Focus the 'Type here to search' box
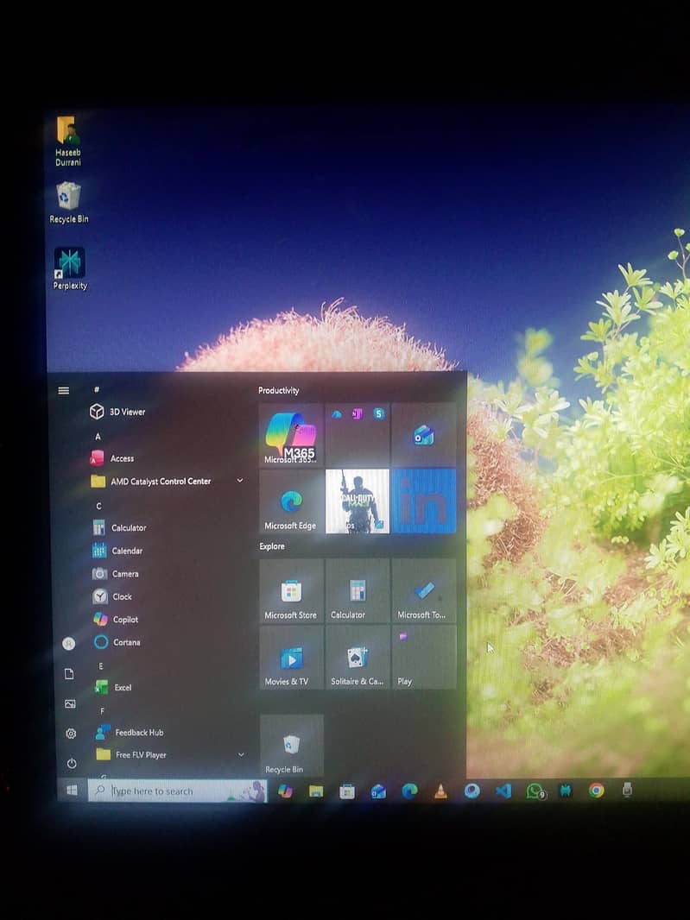The width and height of the screenshot is (690, 920). pyautogui.click(x=177, y=791)
